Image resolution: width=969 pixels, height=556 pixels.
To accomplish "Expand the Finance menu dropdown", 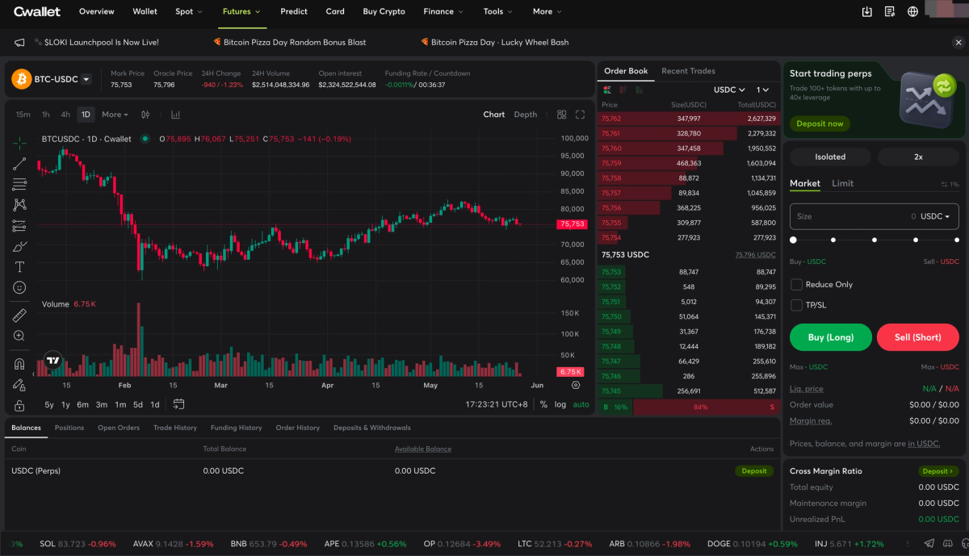I will pos(443,11).
